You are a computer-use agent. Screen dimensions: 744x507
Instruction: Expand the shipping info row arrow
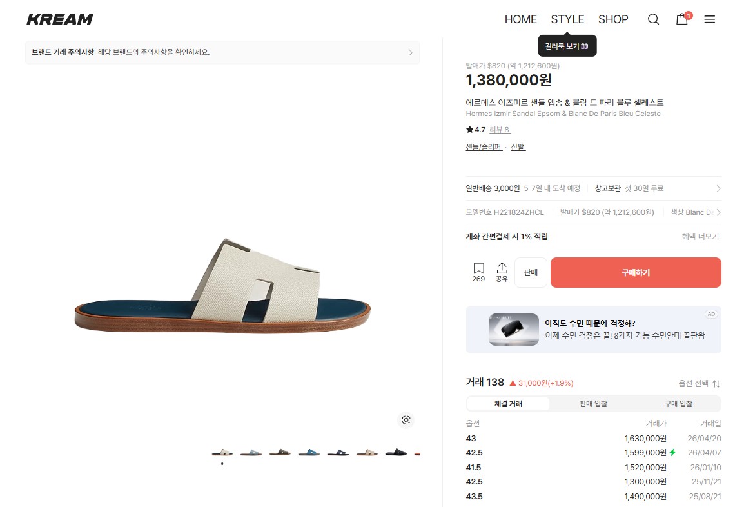(x=718, y=188)
